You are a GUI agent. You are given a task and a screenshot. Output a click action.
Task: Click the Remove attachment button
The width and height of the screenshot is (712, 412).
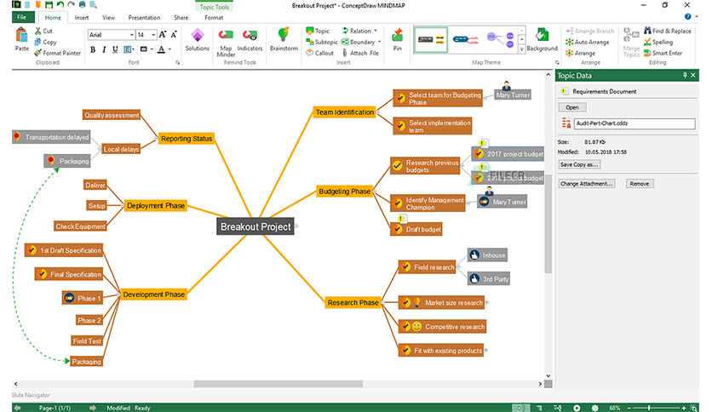coord(640,184)
